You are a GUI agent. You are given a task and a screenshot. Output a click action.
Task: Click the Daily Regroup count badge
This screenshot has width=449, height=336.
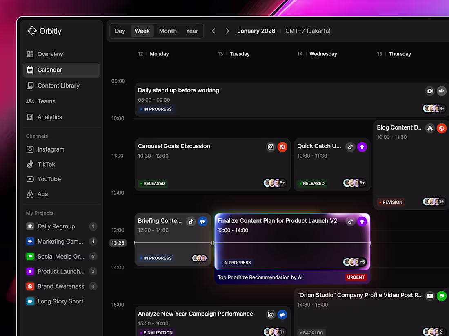click(93, 226)
